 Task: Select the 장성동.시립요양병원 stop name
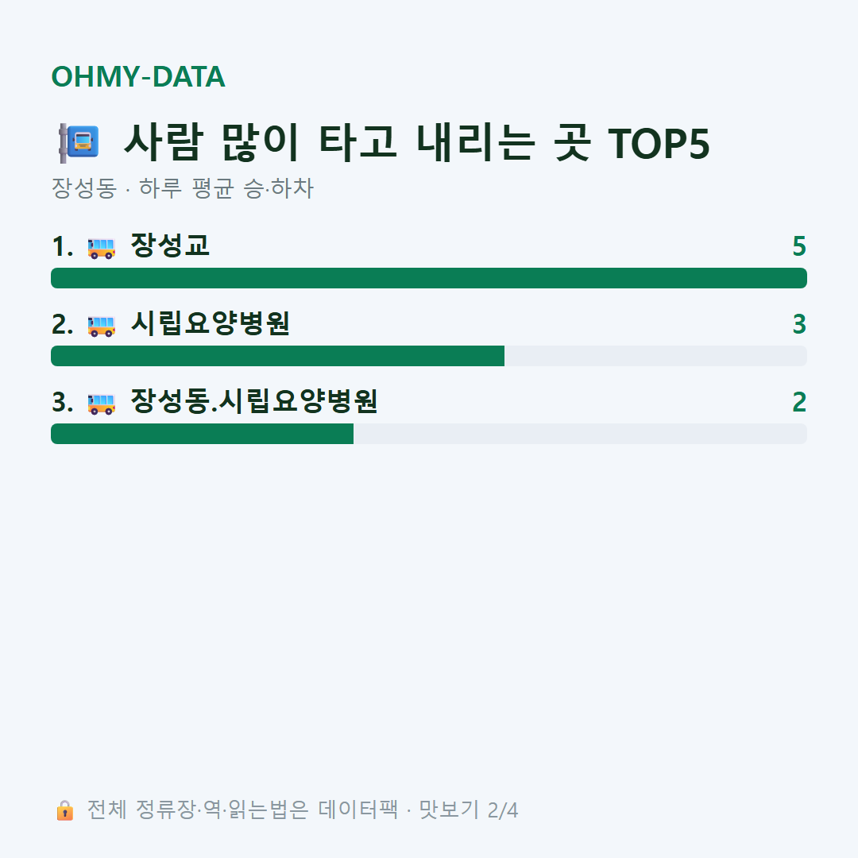[x=254, y=401]
